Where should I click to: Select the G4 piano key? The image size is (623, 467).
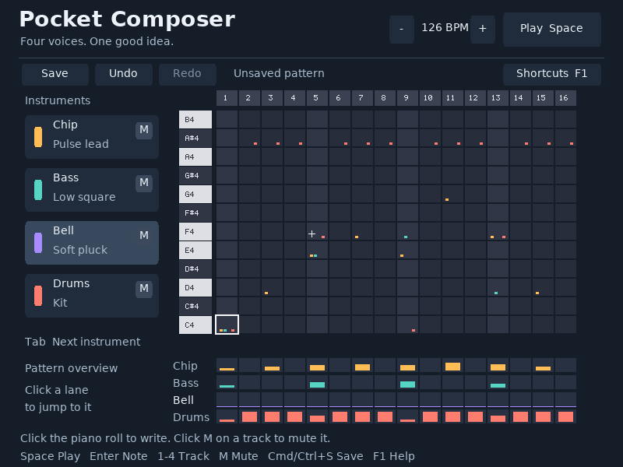(x=195, y=194)
